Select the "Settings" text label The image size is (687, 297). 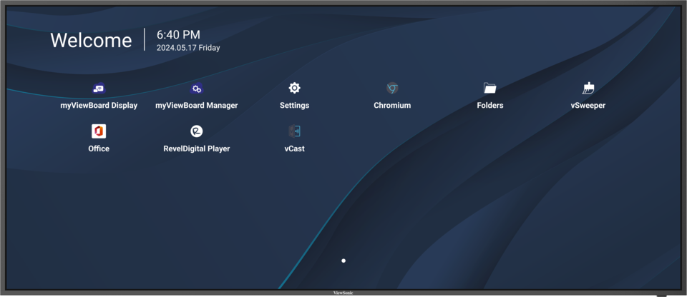click(x=294, y=106)
